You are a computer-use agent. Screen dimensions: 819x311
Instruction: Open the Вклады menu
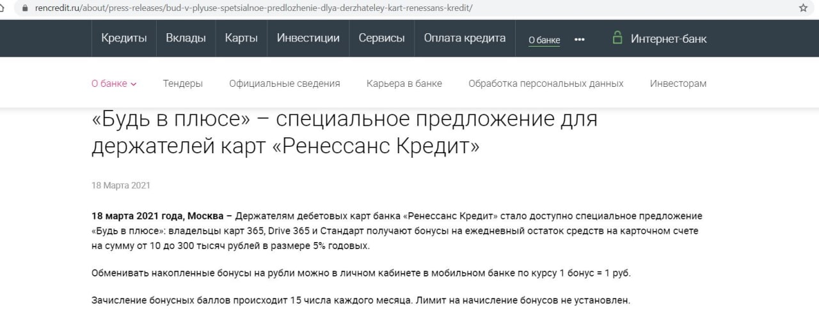point(186,38)
